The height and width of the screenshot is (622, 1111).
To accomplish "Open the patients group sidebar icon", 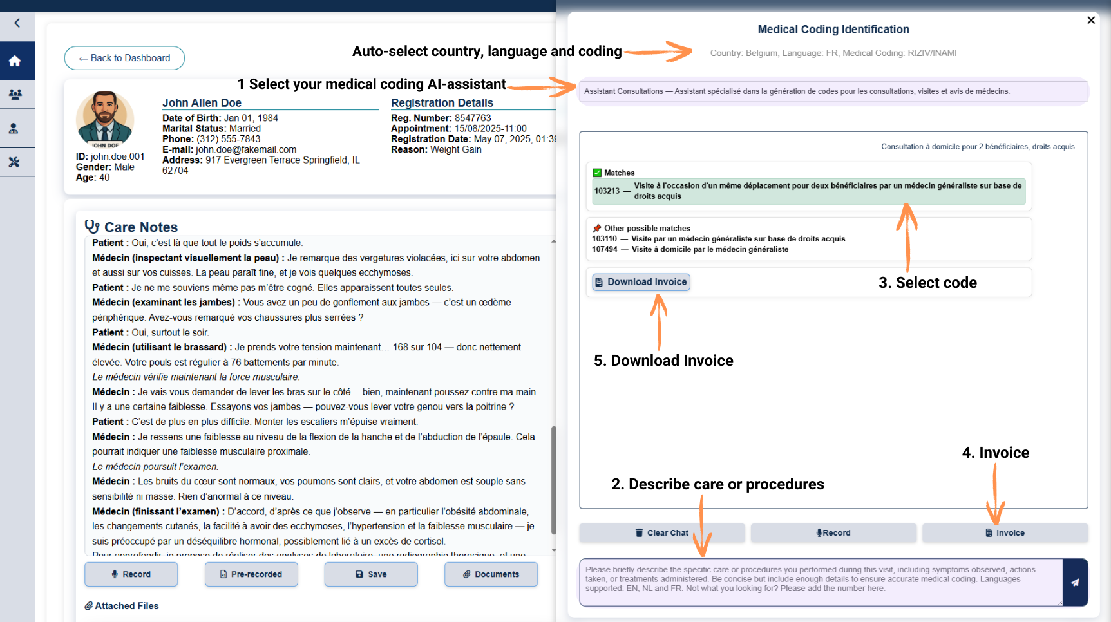I will [15, 95].
